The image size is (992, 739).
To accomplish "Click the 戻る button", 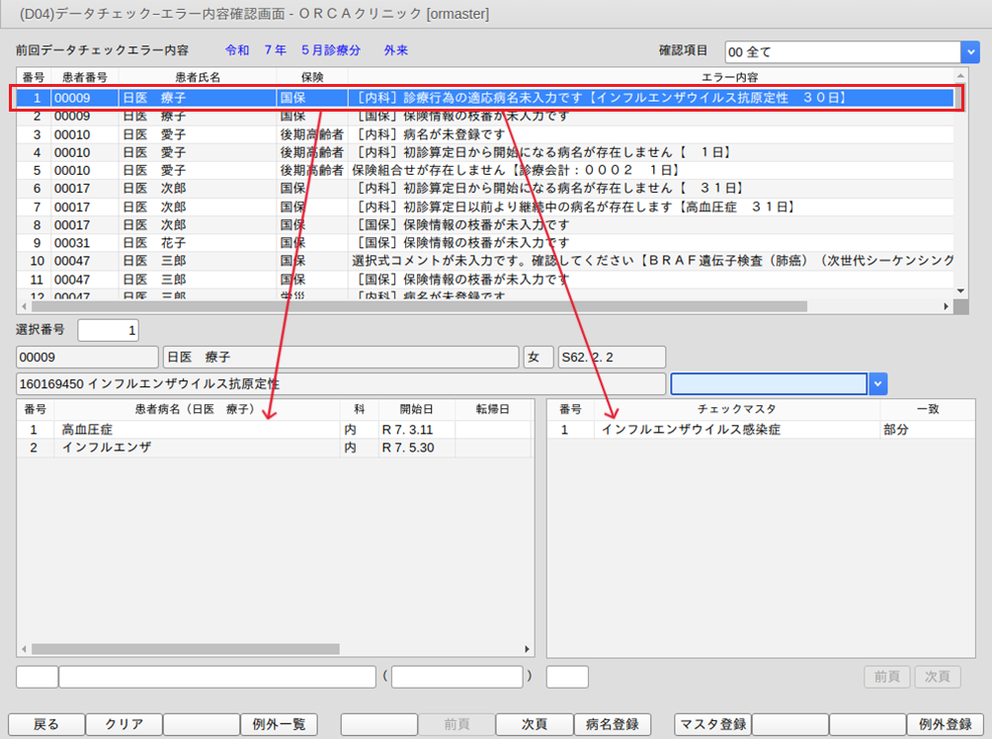I will (46, 724).
